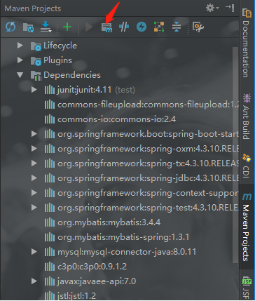The image size is (255, 301).
Task: Select javax:javaee-api:7.0 text
Action: coord(97,281)
